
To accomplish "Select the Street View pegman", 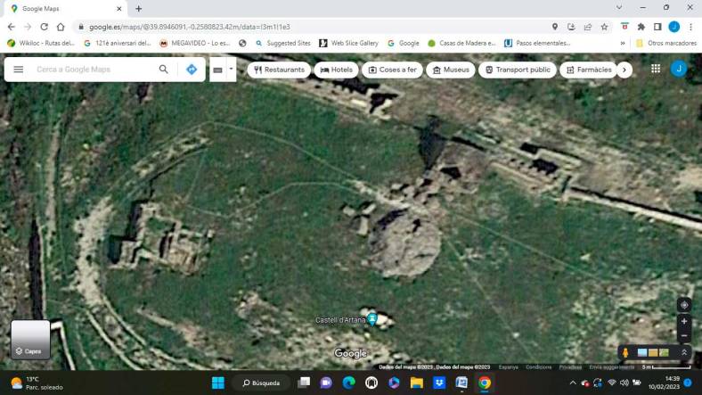I will tap(625, 352).
